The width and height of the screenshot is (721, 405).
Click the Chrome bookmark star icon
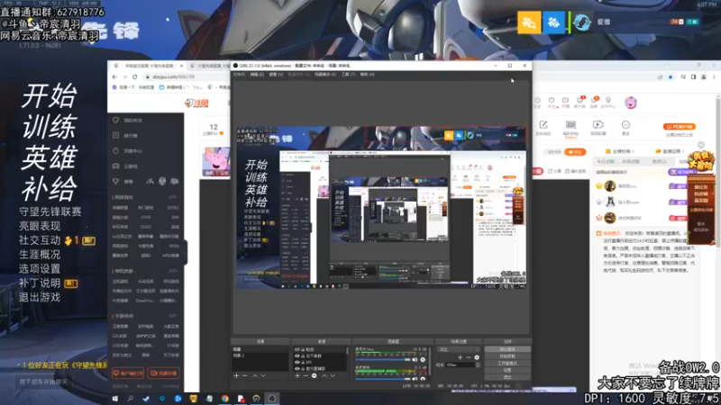point(671,76)
